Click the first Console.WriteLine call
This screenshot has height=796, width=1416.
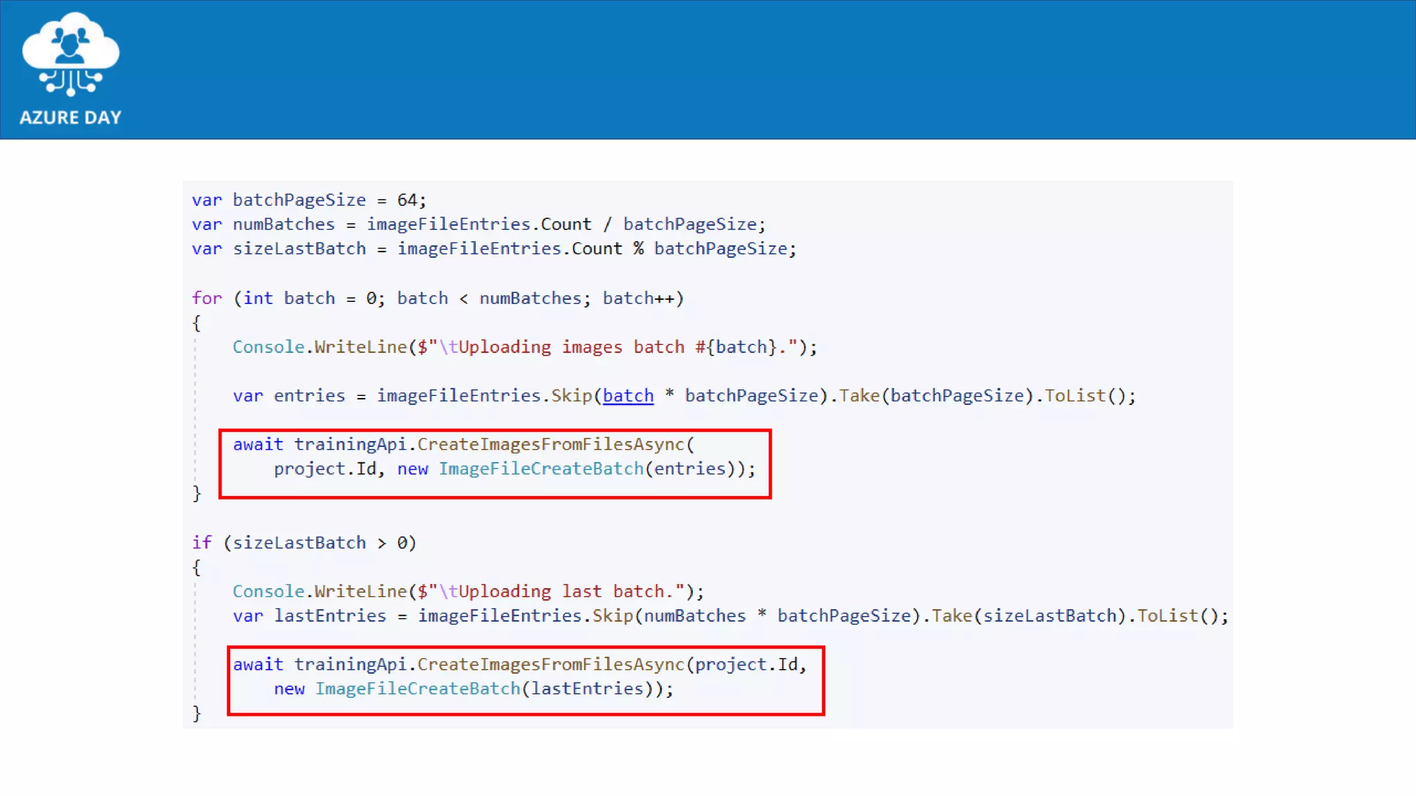pyautogui.click(x=319, y=347)
